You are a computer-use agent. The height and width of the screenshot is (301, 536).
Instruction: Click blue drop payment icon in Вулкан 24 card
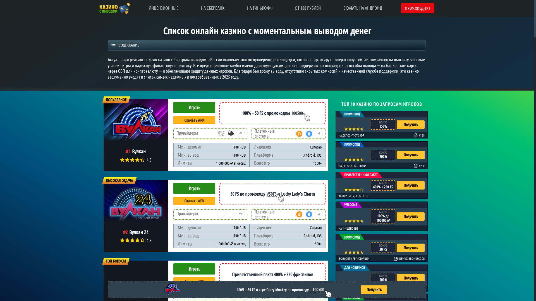coord(309,214)
